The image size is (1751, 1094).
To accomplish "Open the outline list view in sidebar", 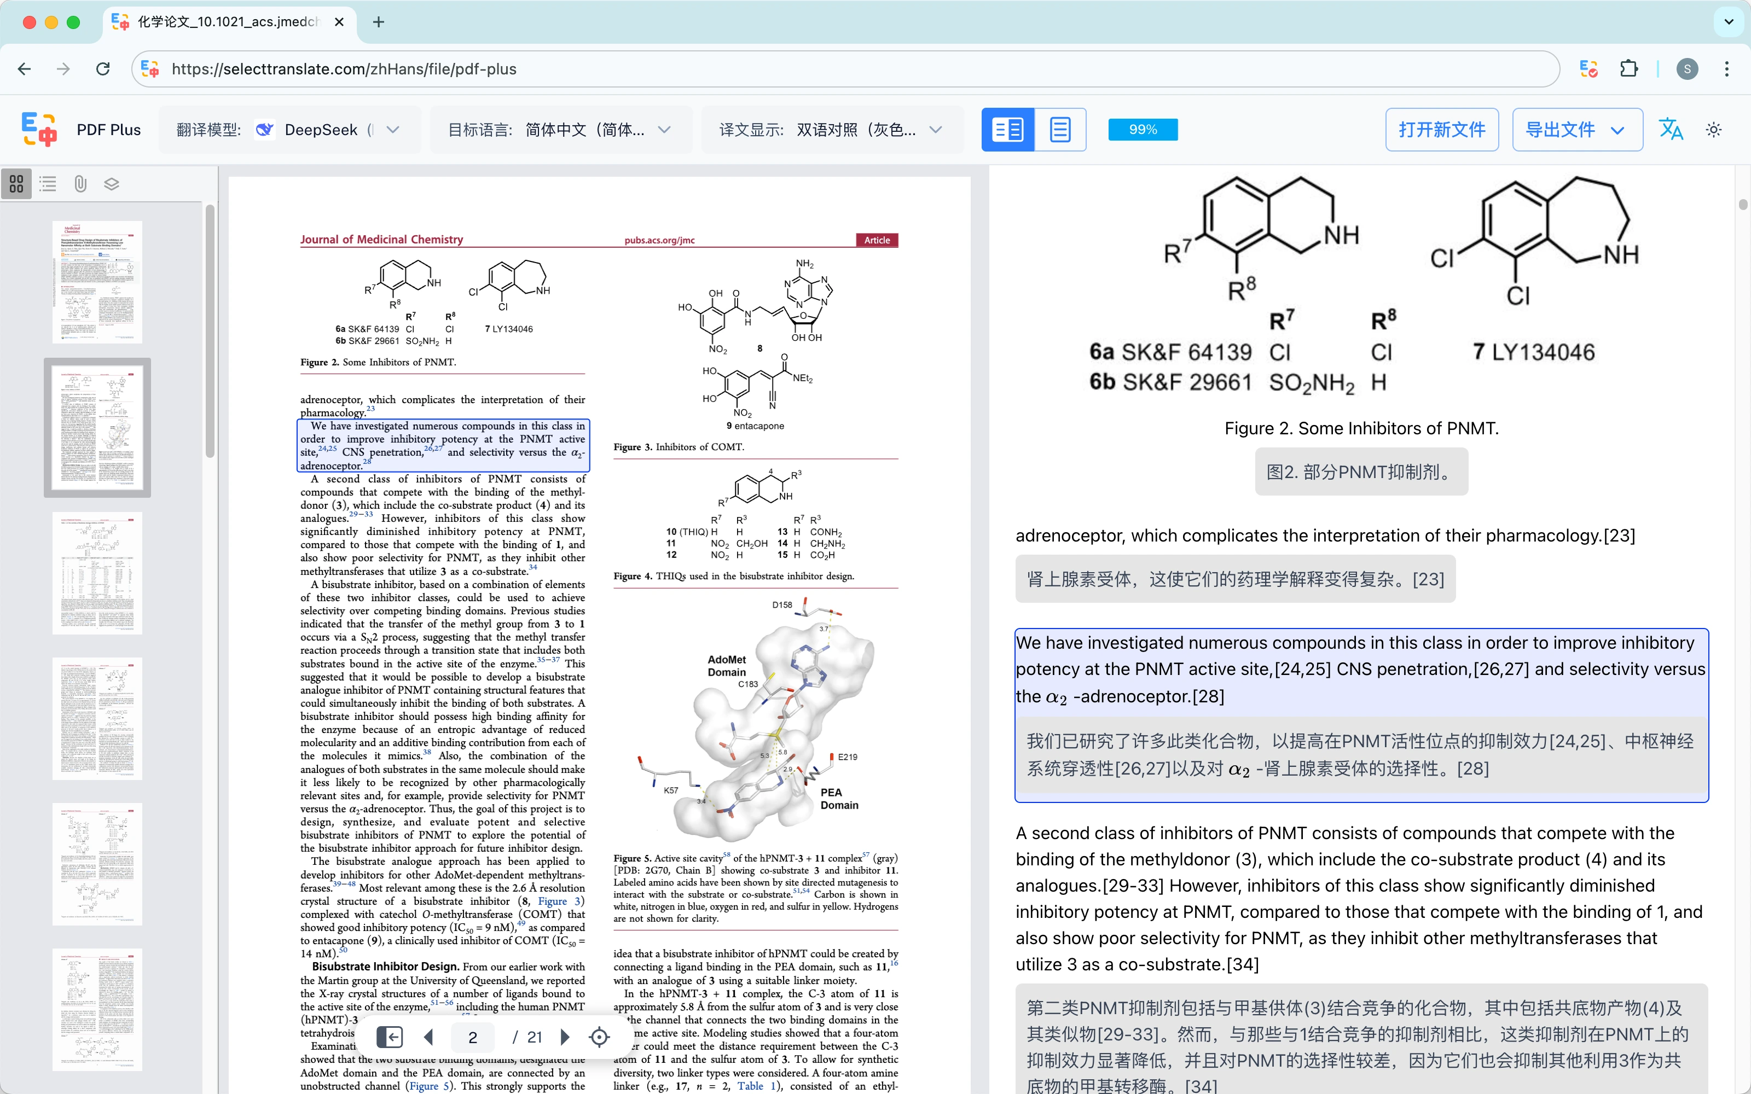I will [x=48, y=184].
